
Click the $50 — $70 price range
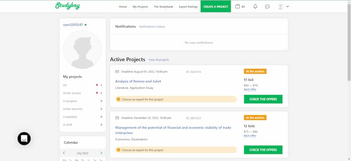point(251,85)
